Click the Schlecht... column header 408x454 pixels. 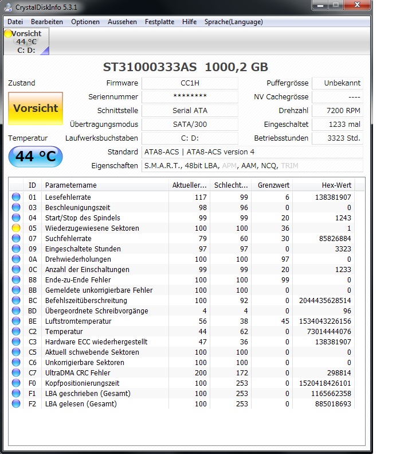tap(231, 185)
